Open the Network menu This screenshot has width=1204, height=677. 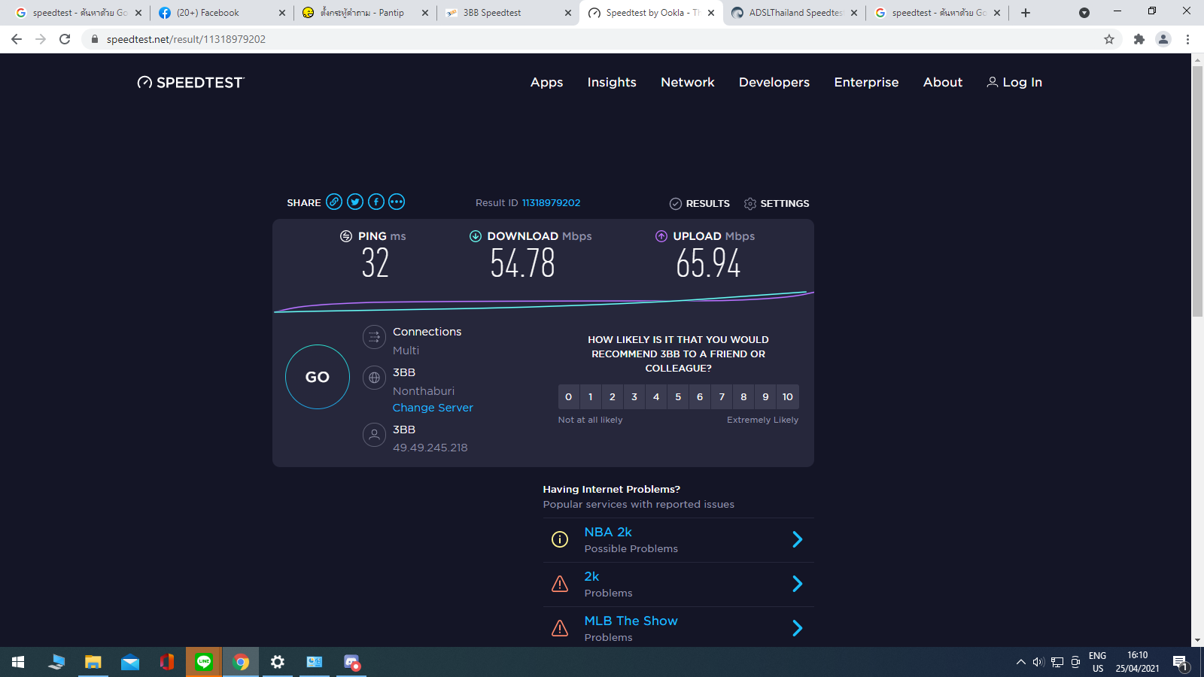[x=688, y=83]
